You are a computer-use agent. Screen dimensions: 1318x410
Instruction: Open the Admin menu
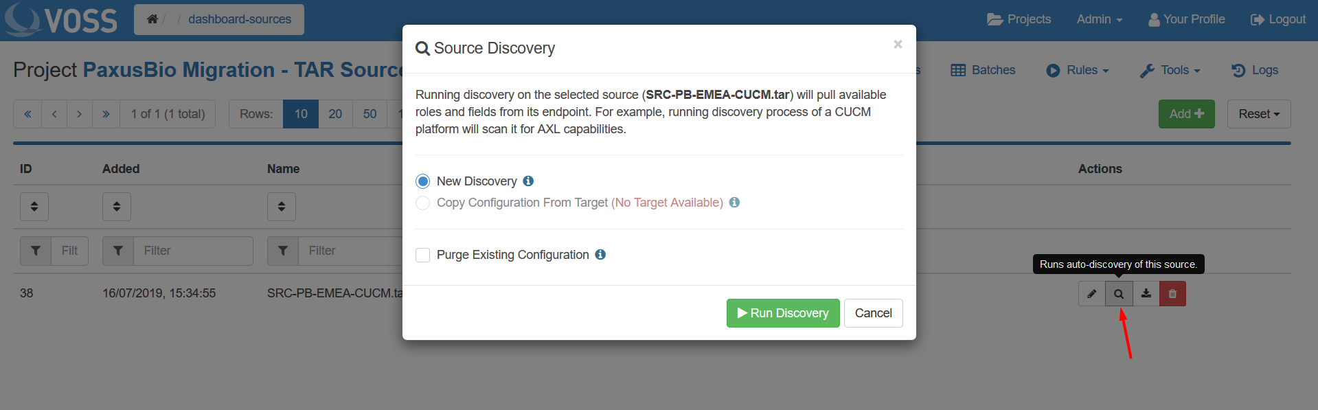coord(1099,19)
